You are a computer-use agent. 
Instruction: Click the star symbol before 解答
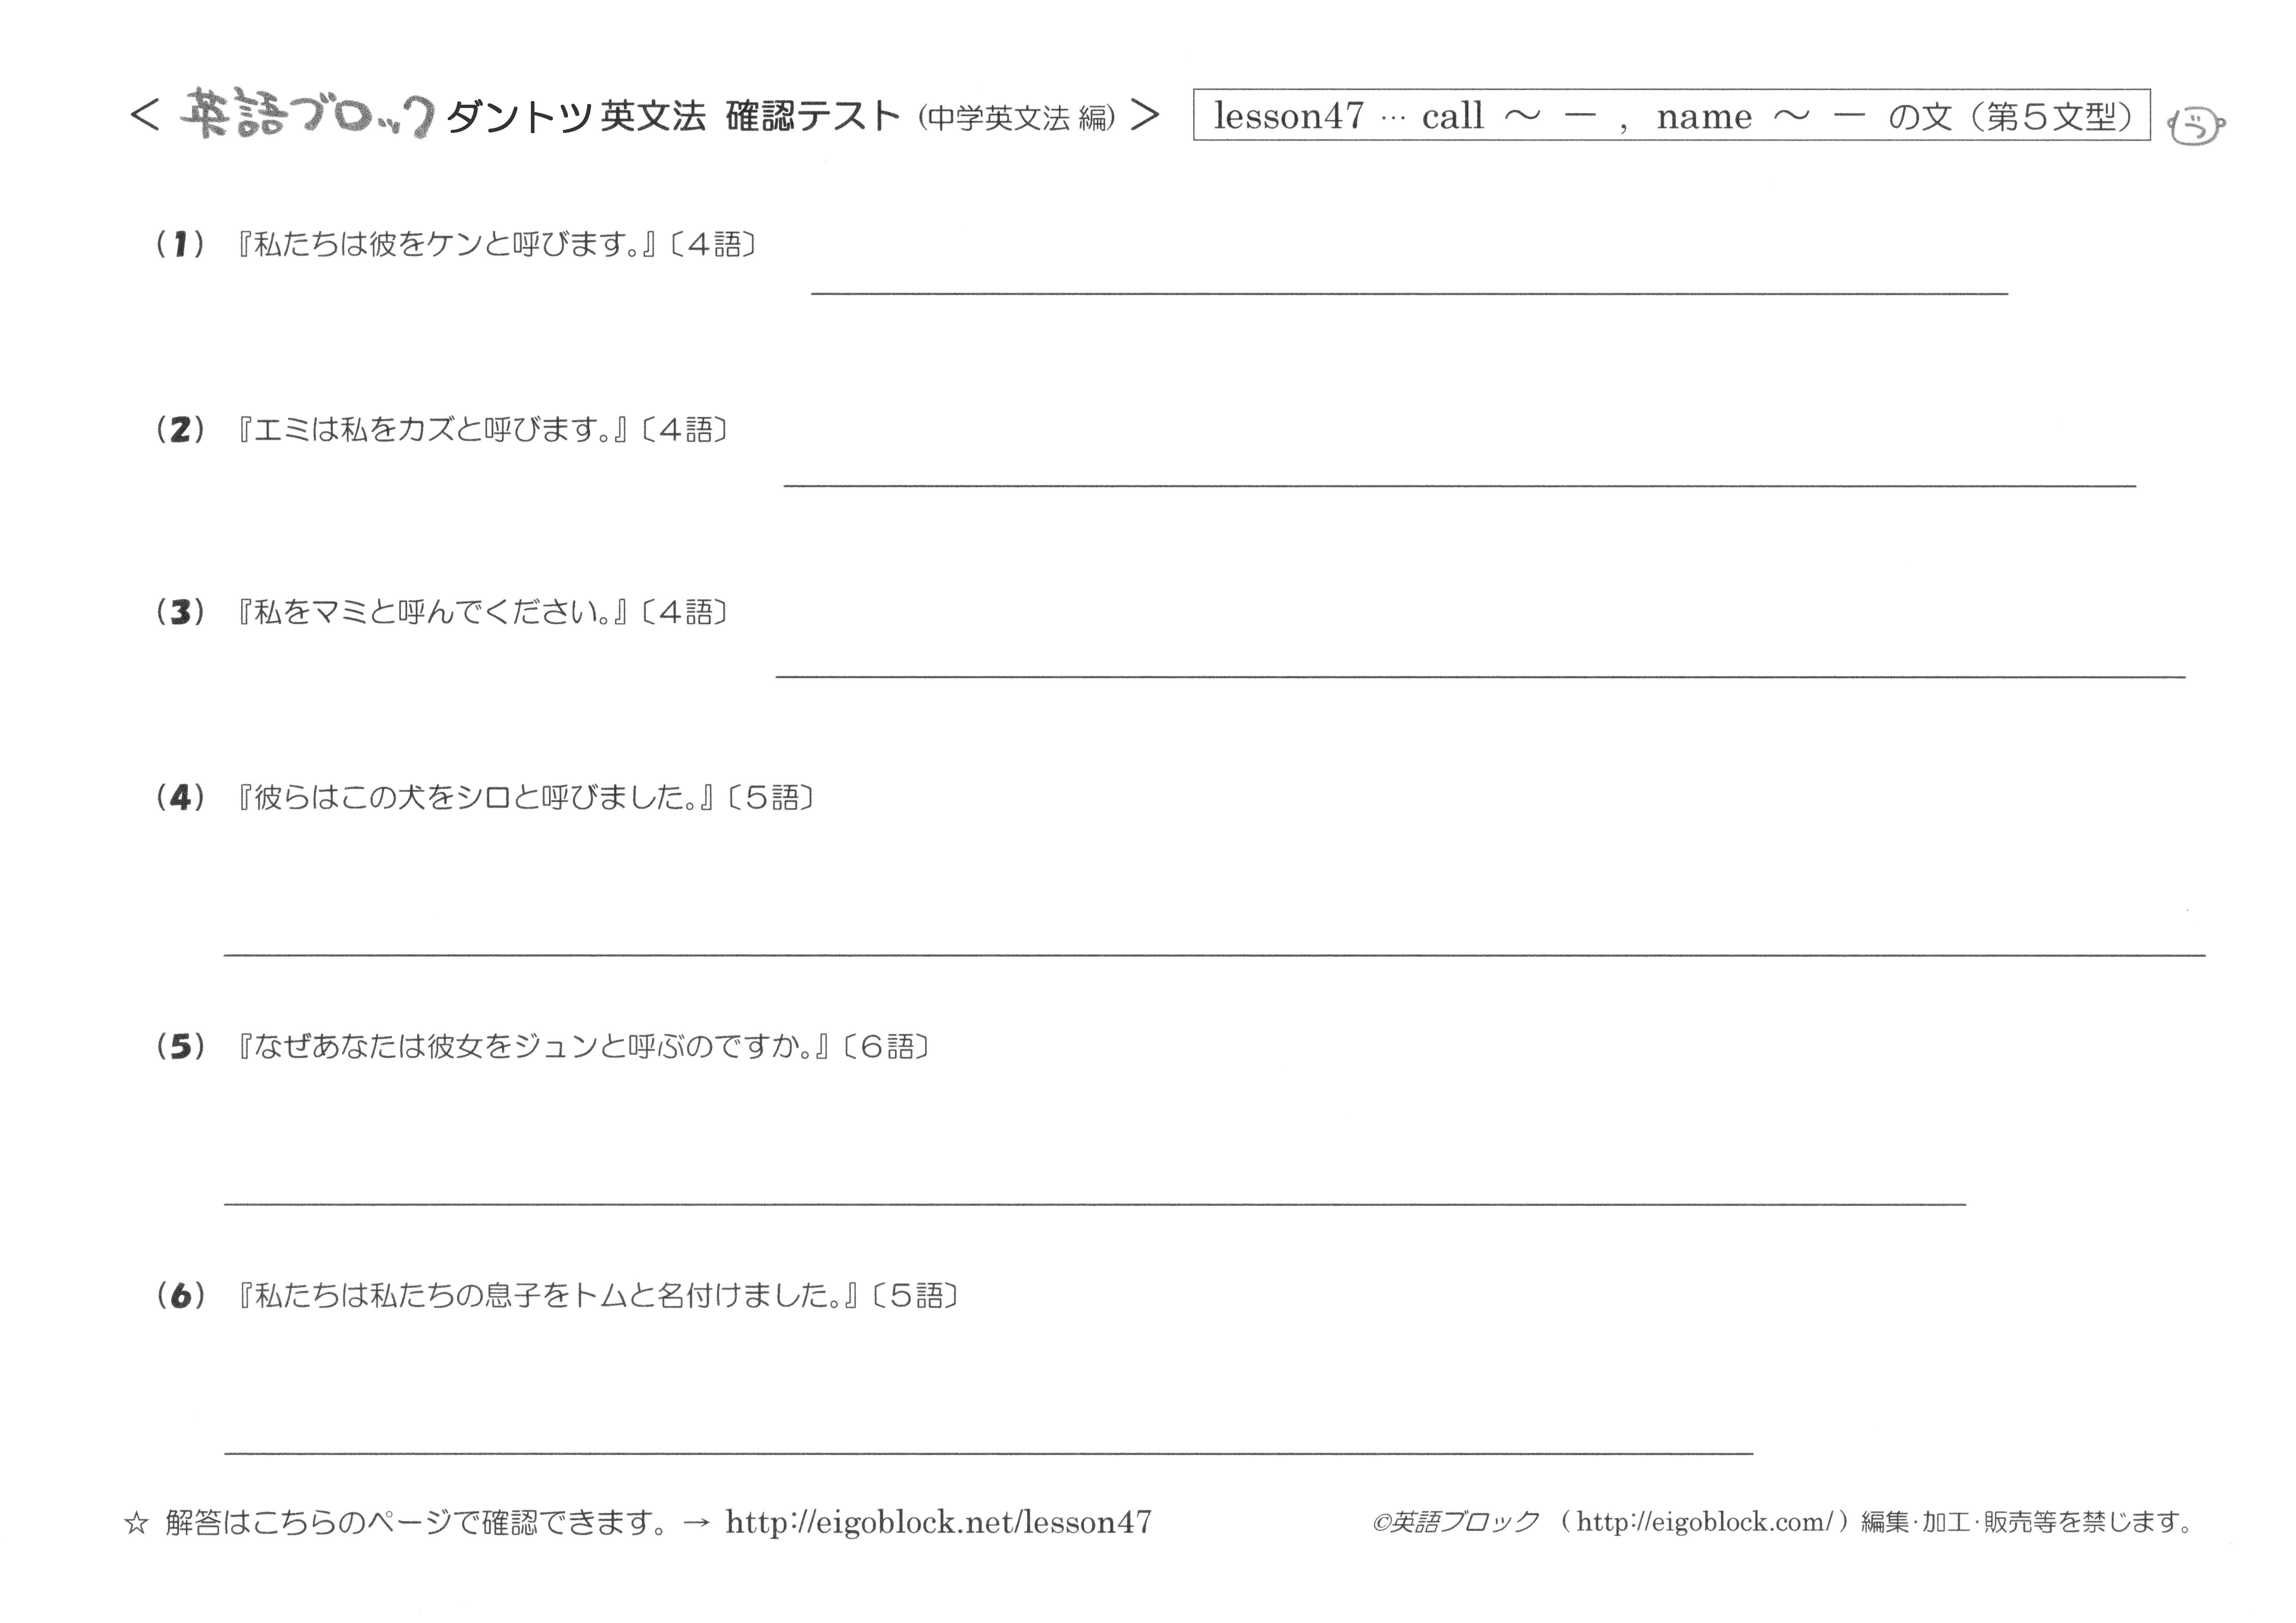(136, 1523)
